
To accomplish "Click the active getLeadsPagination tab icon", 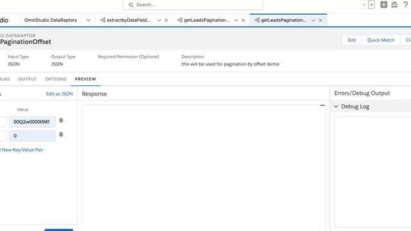I will point(257,20).
